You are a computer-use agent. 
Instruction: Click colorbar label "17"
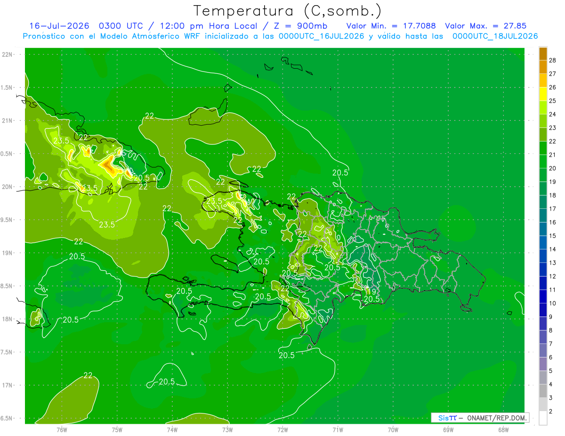[x=553, y=209]
